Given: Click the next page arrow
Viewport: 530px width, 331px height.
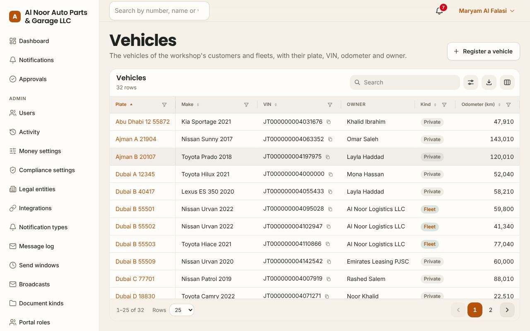Looking at the screenshot, I should (507, 310).
